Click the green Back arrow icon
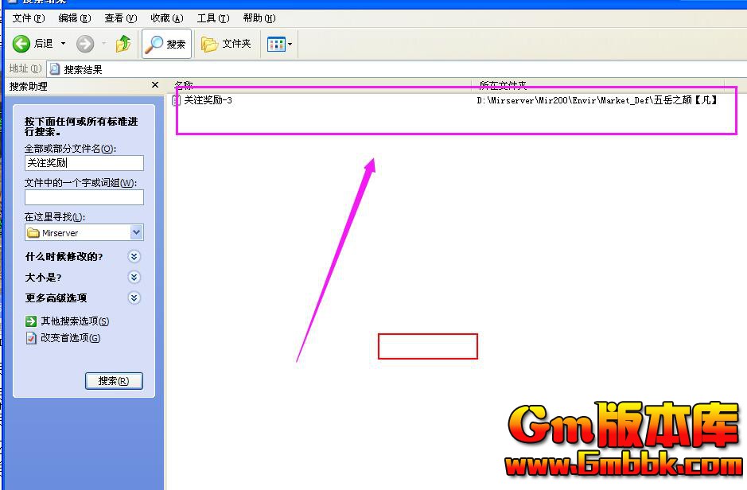This screenshot has height=490, width=747. coord(21,44)
